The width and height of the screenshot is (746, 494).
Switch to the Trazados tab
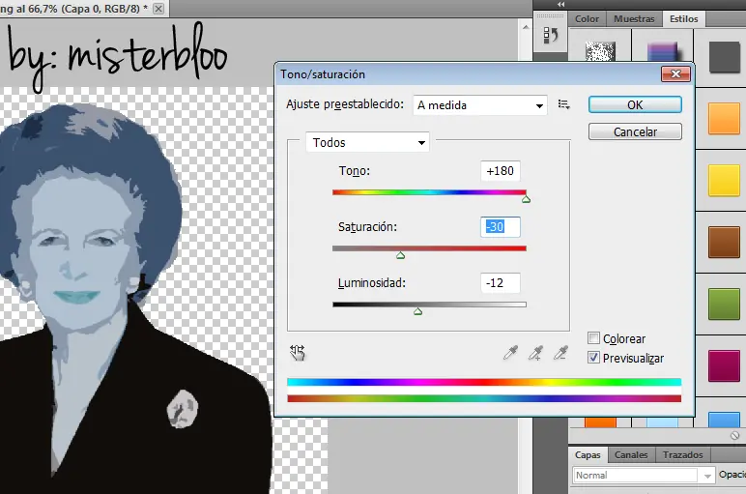coord(683,455)
